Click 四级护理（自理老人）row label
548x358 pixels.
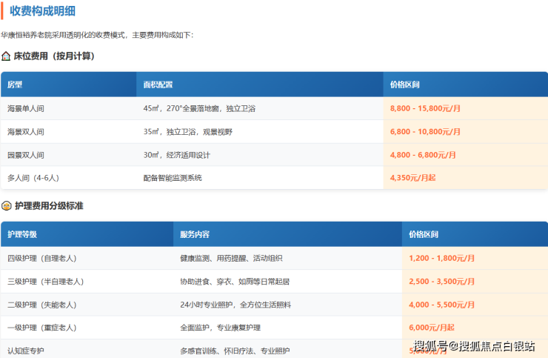click(x=42, y=259)
